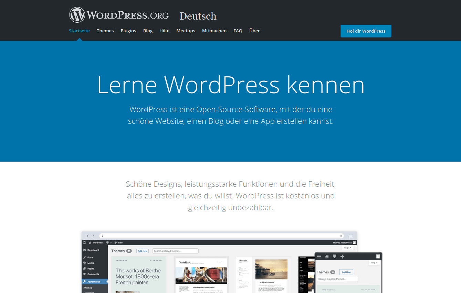This screenshot has height=293, width=461.
Task: Click Themes submenu under Appearance
Action: (x=88, y=287)
